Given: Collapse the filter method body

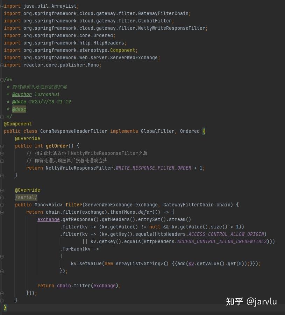Looking at the screenshot, I should [x=1, y=205].
